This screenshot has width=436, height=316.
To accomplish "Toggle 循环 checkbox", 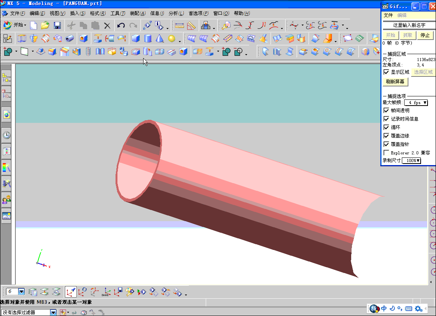I will [386, 127].
